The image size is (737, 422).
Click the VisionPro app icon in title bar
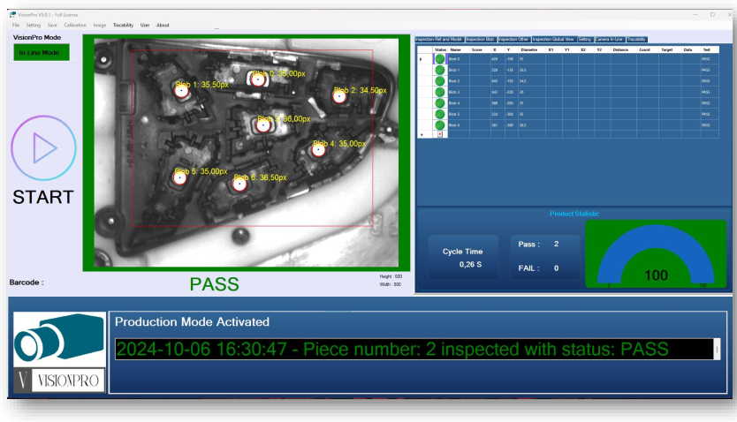coord(13,14)
